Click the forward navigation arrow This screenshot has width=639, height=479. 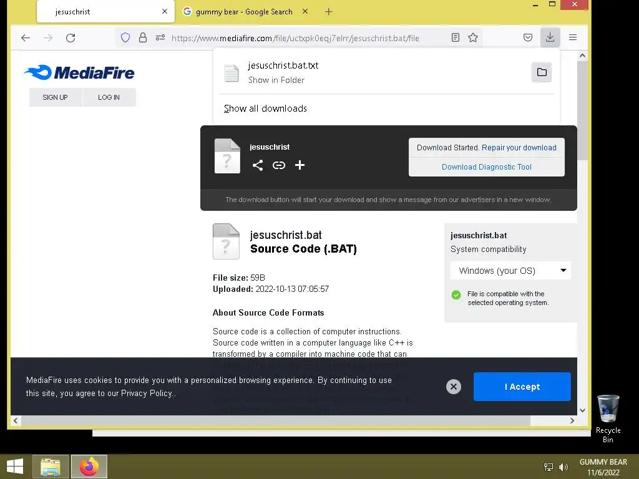click(48, 38)
